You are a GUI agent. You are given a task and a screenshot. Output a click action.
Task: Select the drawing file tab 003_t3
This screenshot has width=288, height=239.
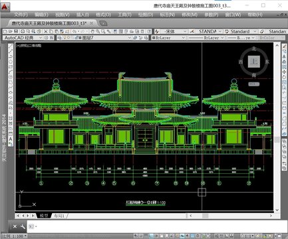(49, 23)
